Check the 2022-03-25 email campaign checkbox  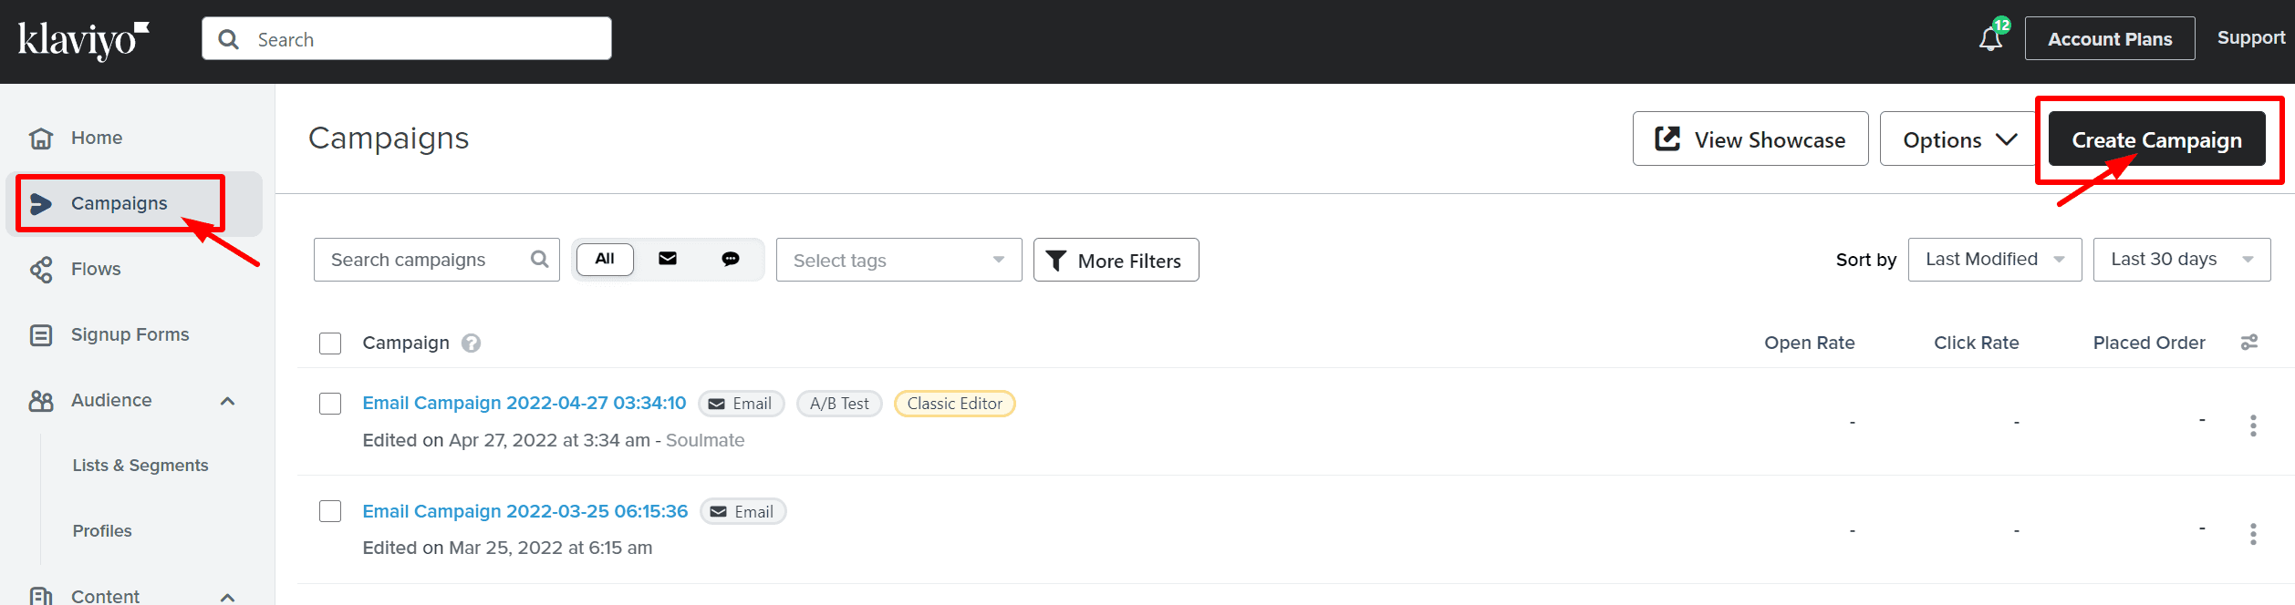click(330, 511)
